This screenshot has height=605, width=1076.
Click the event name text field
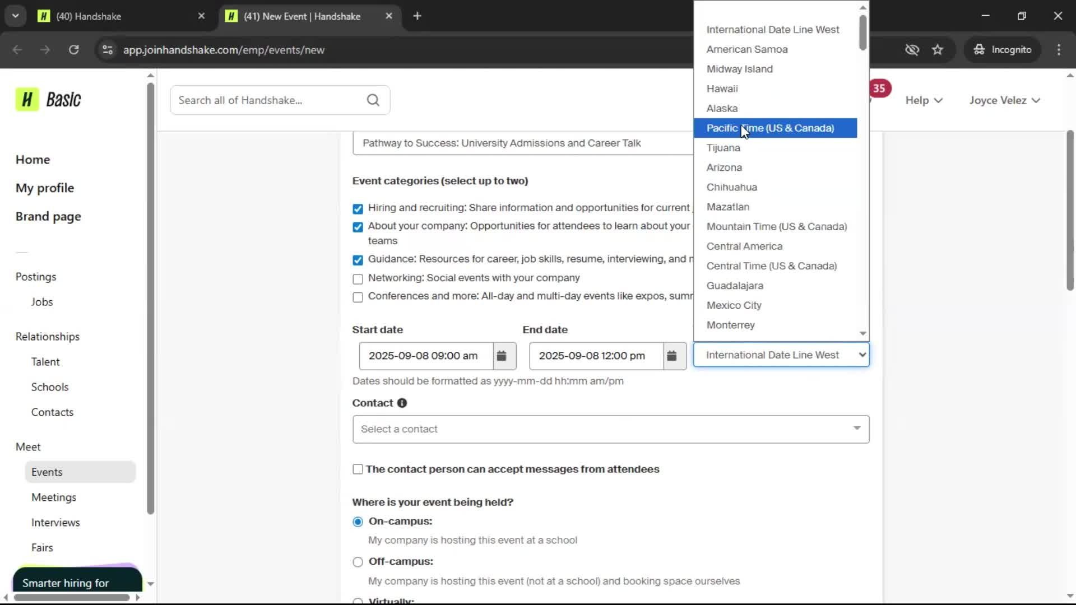(x=523, y=143)
